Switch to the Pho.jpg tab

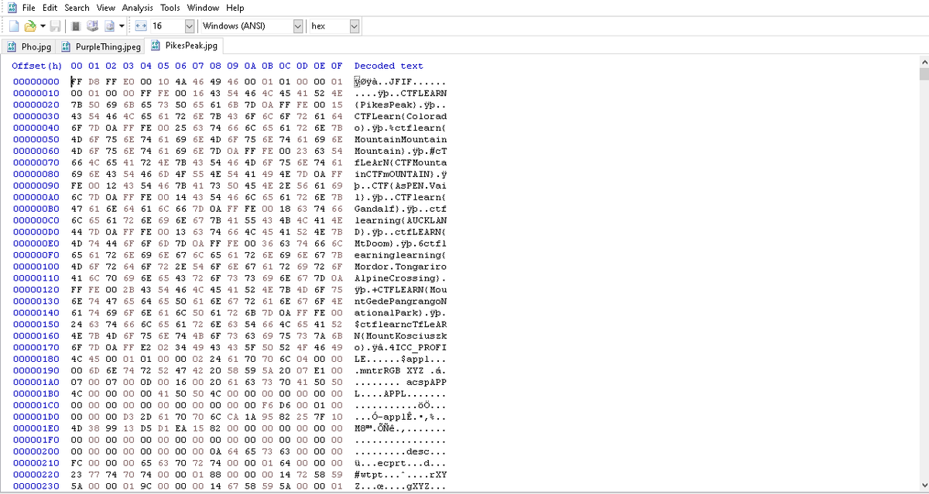(x=29, y=47)
